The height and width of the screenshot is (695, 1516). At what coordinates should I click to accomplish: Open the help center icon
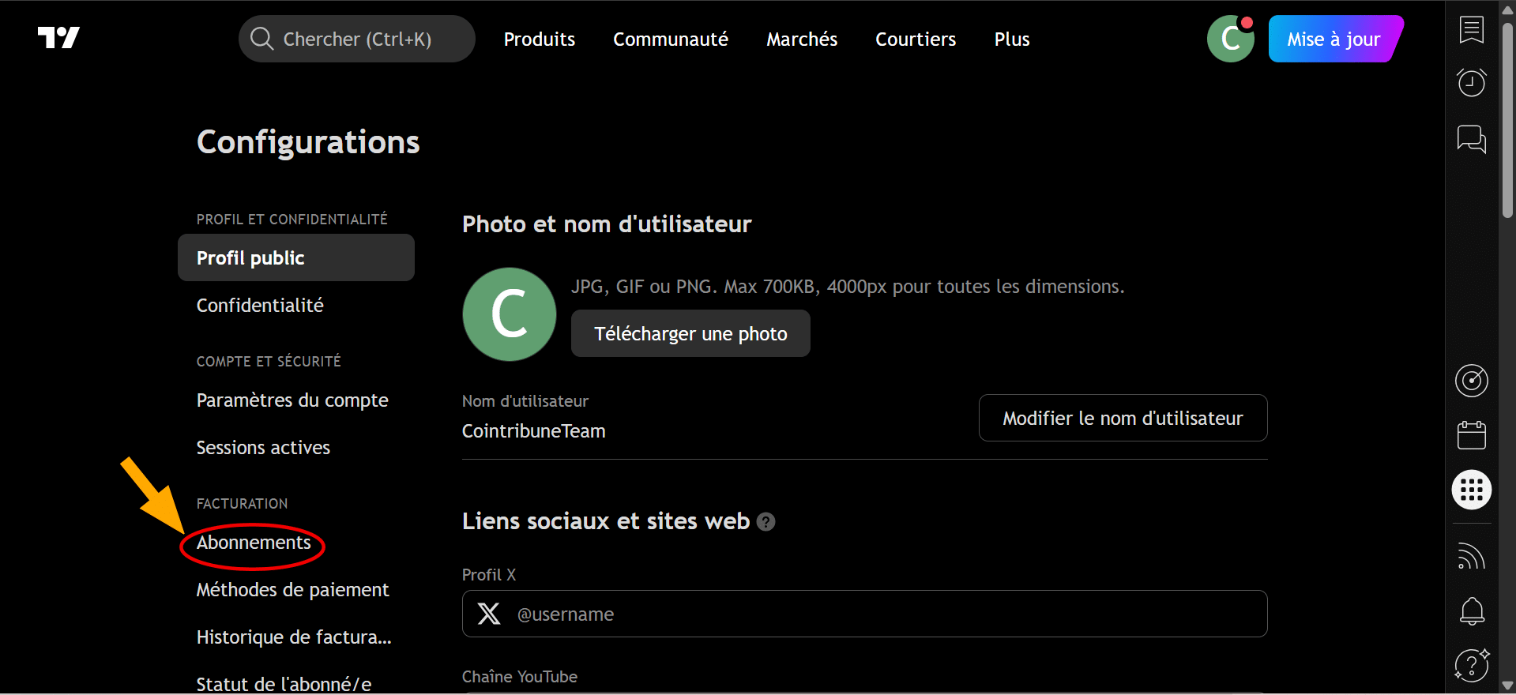[x=1471, y=665]
